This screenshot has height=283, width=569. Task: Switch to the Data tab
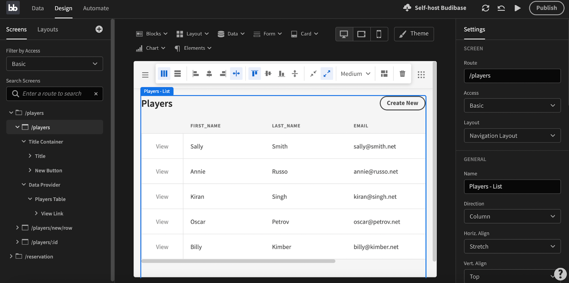[x=38, y=8]
